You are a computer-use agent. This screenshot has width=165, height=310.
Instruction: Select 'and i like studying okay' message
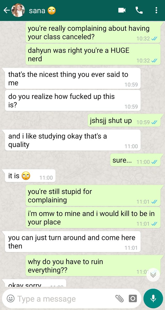(73, 141)
